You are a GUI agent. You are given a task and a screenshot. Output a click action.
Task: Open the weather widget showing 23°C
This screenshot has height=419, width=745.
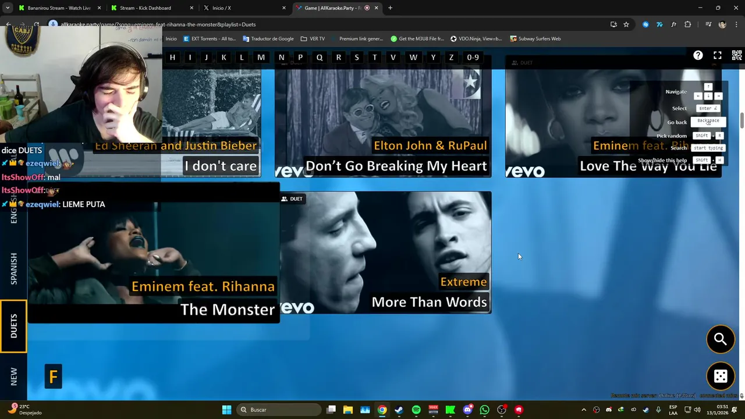tap(24, 410)
